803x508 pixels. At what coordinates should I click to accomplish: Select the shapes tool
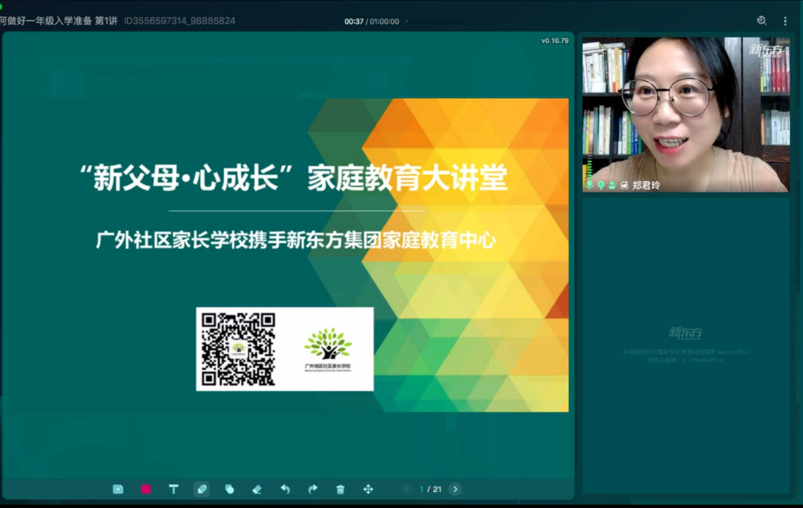(x=229, y=489)
